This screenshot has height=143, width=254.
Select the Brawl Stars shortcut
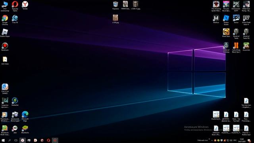coord(226,33)
